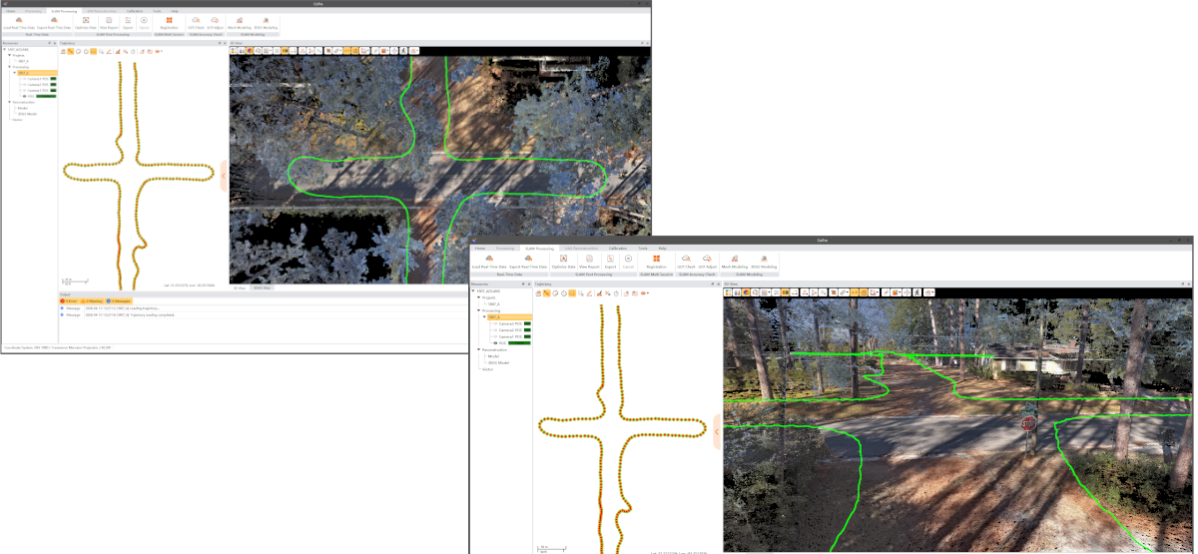The height and width of the screenshot is (554, 1198).
Task: Open View Report in the front window
Action: tap(590, 262)
